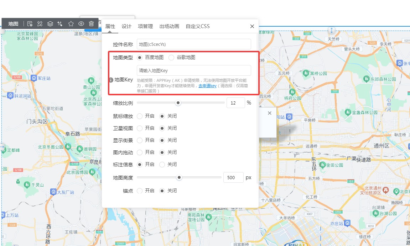Screen dimensions: 410x246
Task: Click the design pencil-ruler toolbar icon
Action: pyautogui.click(x=40, y=24)
